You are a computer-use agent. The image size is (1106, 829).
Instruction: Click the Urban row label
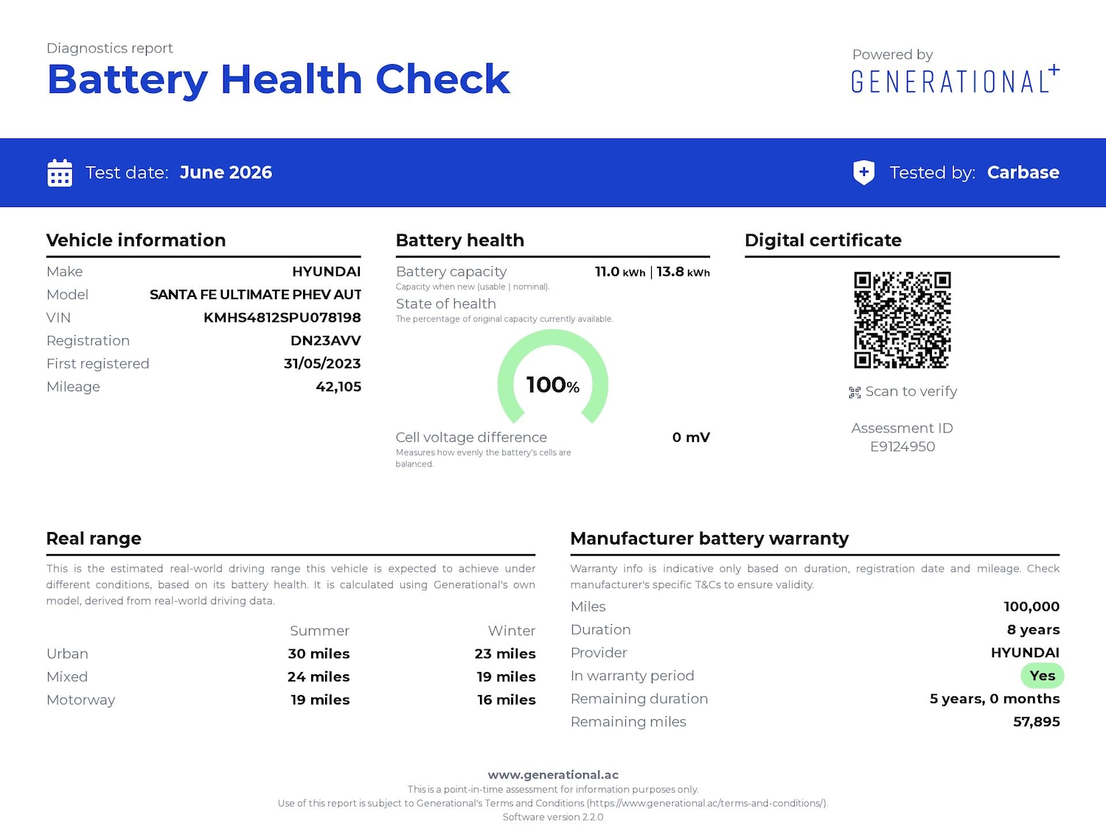point(67,654)
